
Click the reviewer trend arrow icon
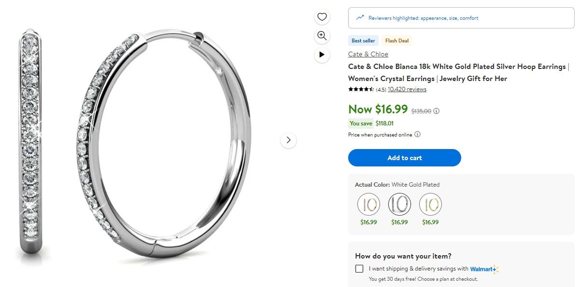[359, 17]
